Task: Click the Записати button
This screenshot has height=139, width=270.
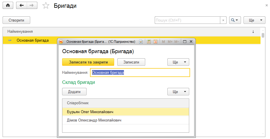Action: click(131, 62)
